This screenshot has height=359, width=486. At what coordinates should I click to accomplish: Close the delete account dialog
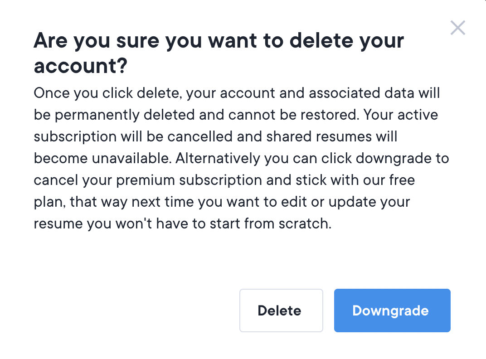click(x=457, y=28)
